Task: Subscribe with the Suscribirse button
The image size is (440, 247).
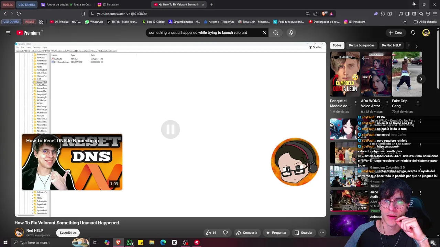Action: [x=68, y=233]
